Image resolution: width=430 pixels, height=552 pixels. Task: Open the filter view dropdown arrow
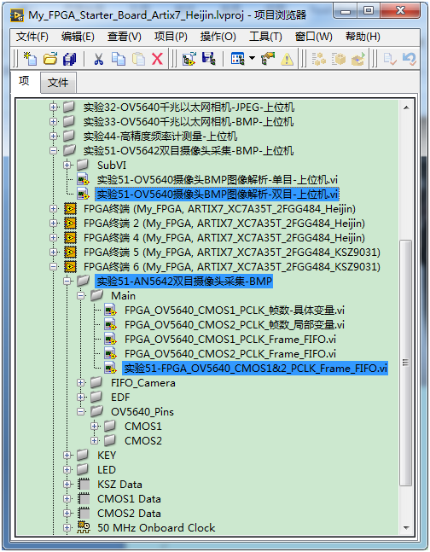(253, 58)
